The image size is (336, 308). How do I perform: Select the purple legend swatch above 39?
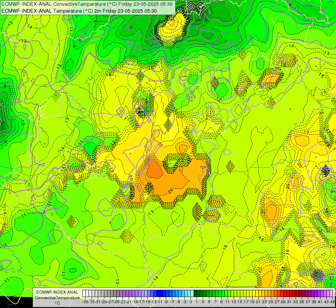point(313,294)
